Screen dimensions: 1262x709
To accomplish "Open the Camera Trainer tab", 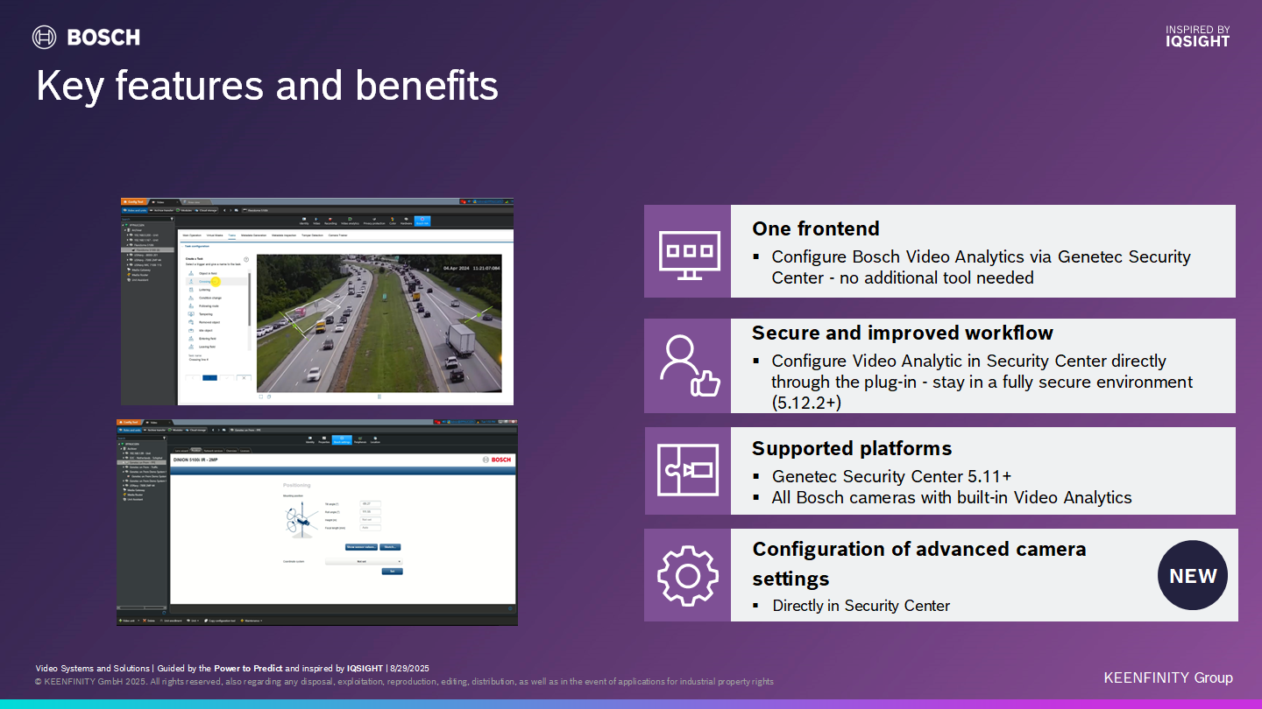I will 338,235.
